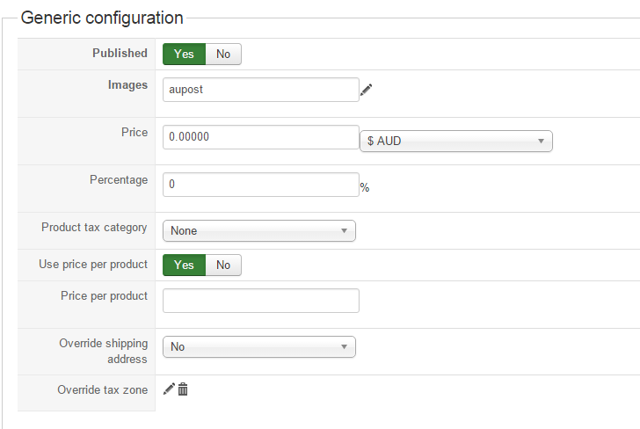
Task: Open the $ AUD currency dropdown
Action: (x=455, y=141)
